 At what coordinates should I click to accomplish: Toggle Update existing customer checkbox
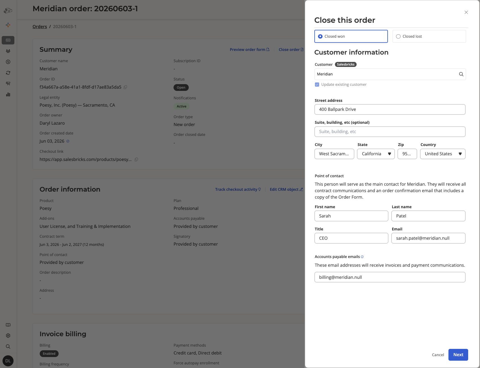tap(317, 85)
